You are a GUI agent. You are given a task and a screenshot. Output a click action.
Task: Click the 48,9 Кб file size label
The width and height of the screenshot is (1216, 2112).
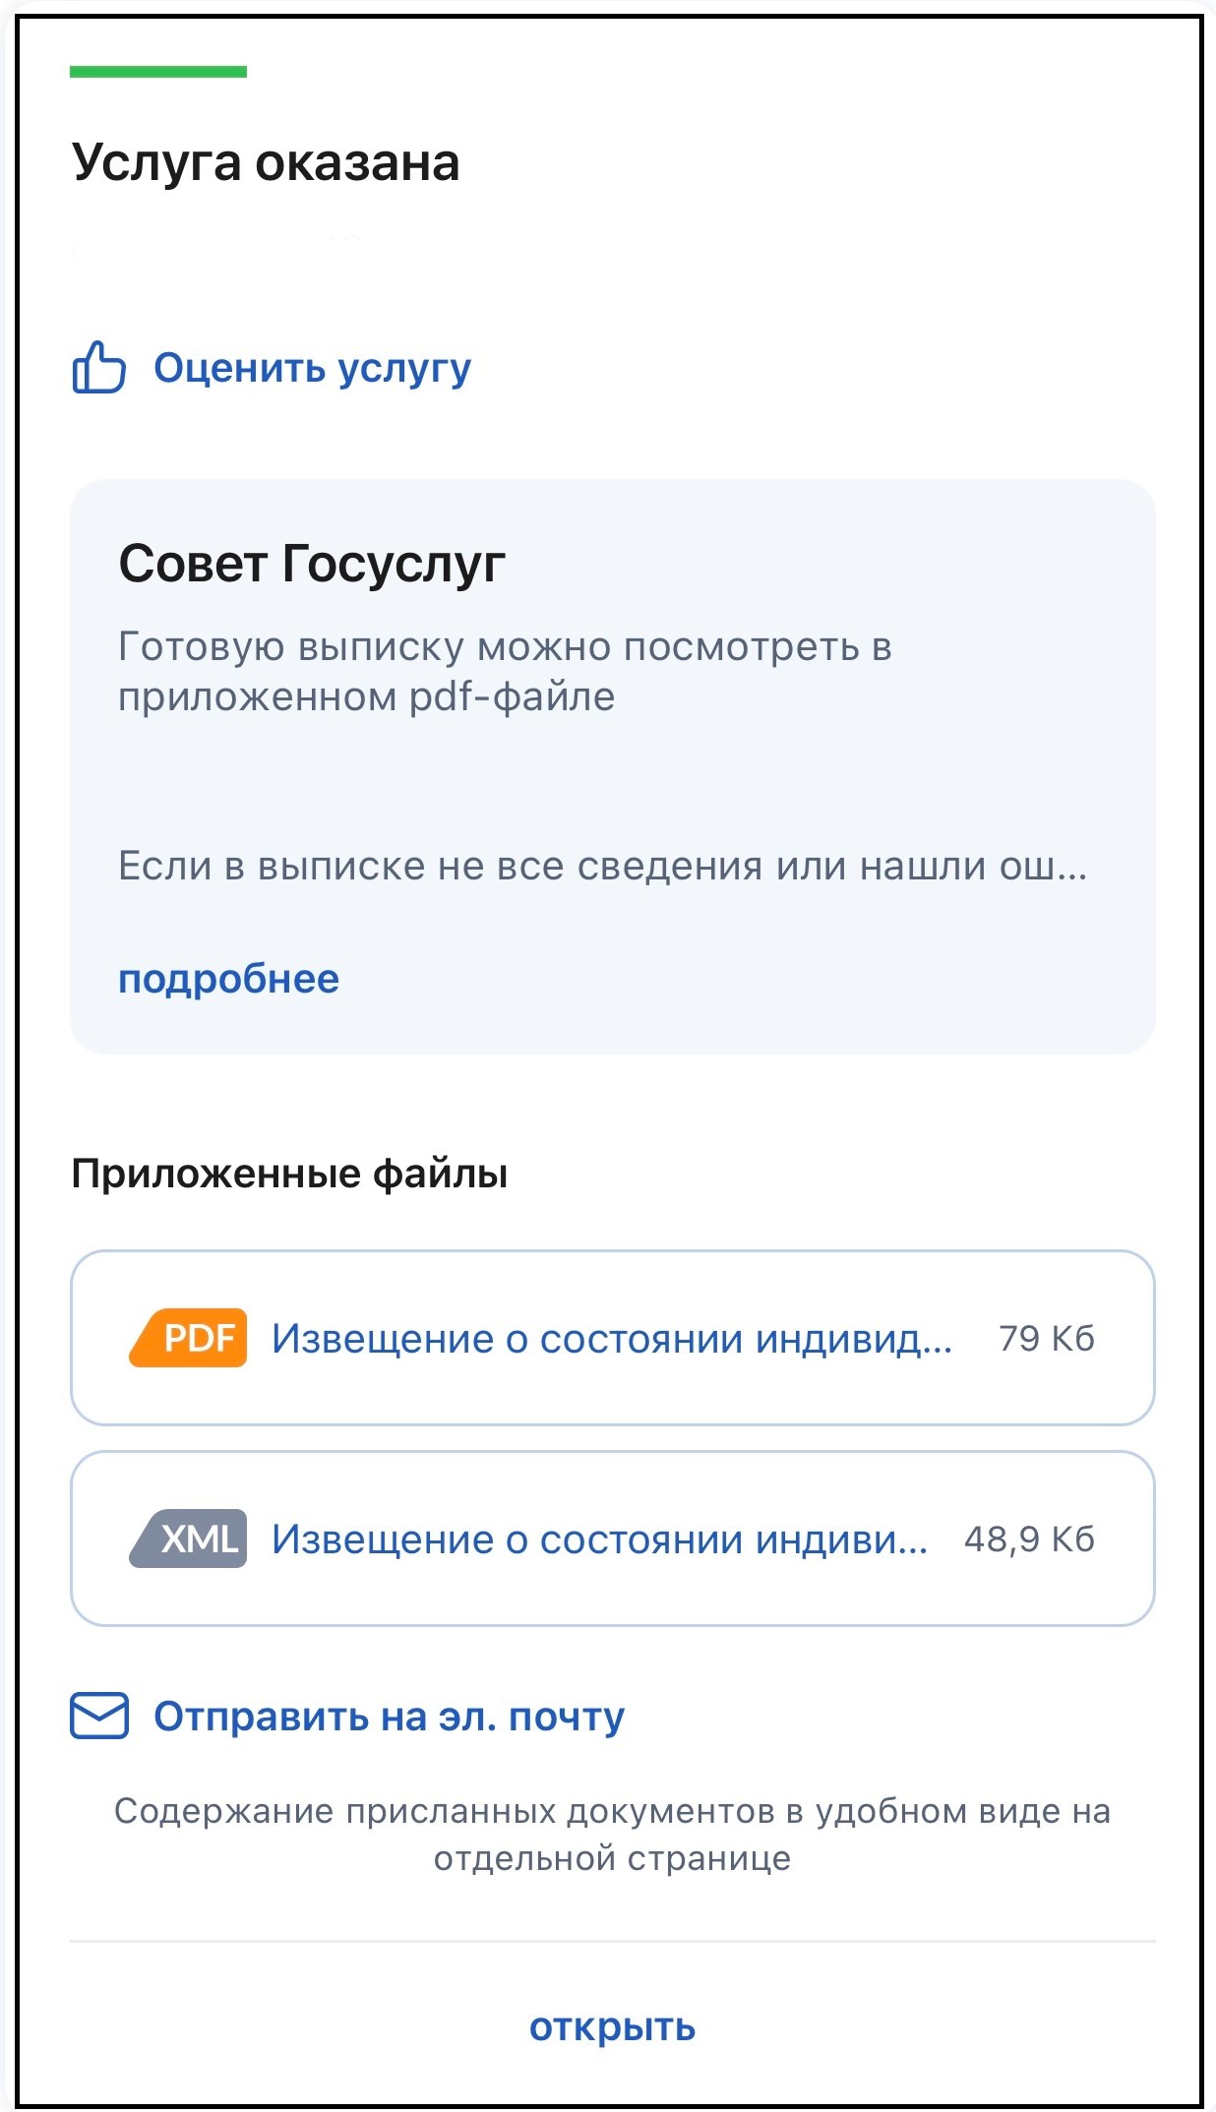click(x=1029, y=1539)
